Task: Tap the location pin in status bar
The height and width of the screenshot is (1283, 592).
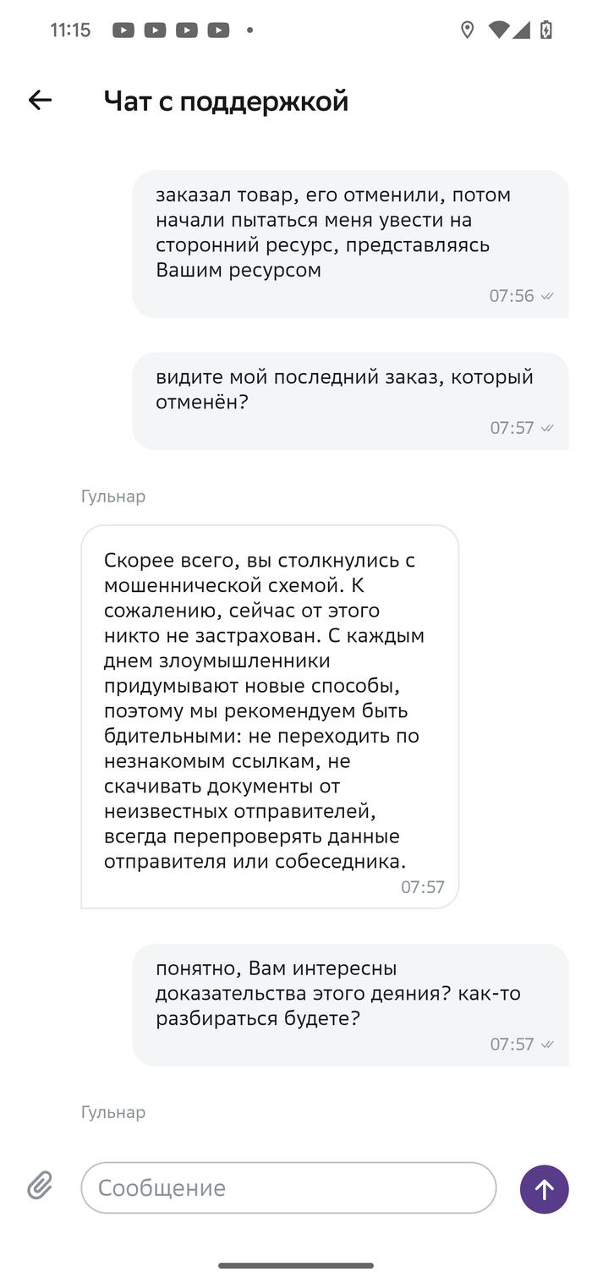Action: tap(467, 30)
